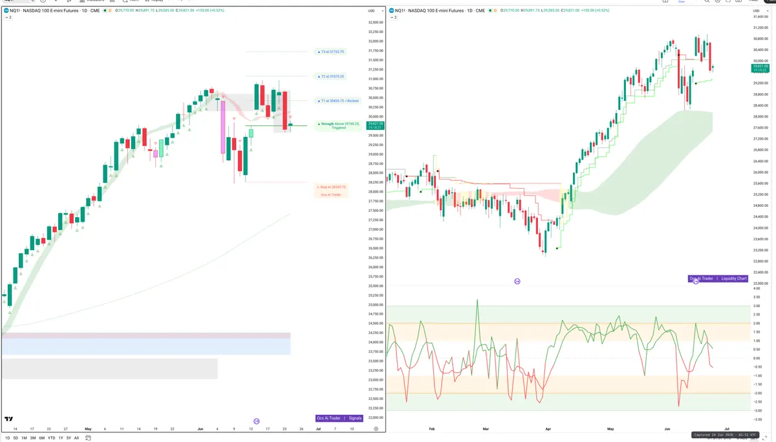
Task: Click right chart's orange data-delay badge
Action: pyautogui.click(x=495, y=10)
